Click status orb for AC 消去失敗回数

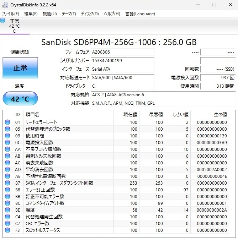tap(7, 163)
